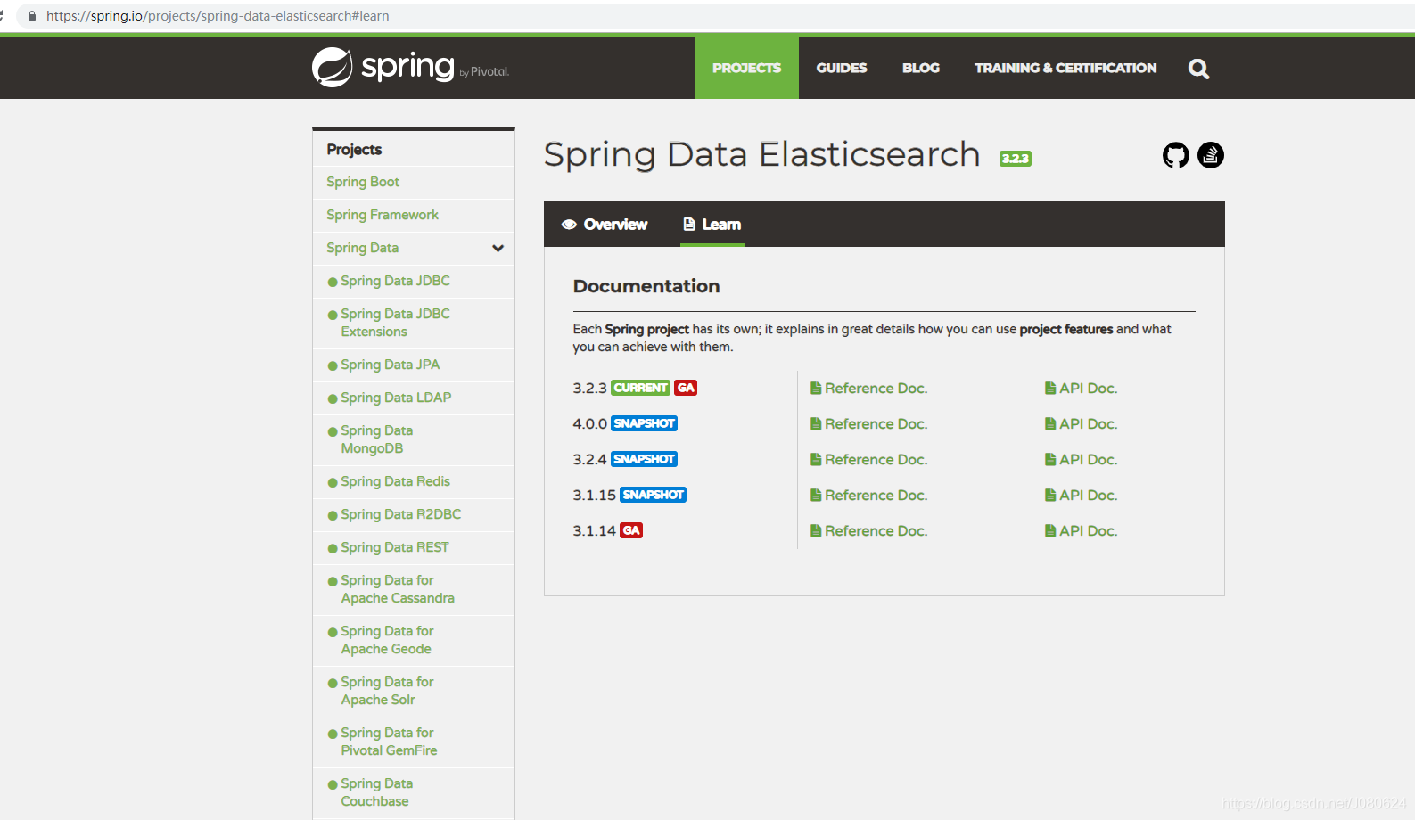The height and width of the screenshot is (820, 1415).
Task: Switch to the Overview tab
Action: coord(605,225)
